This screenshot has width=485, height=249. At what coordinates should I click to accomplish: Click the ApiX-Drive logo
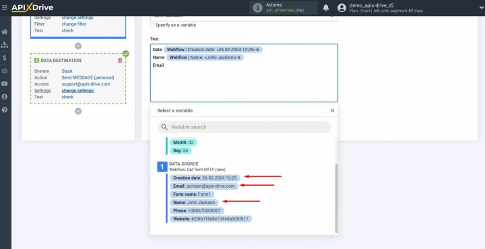pos(32,7)
